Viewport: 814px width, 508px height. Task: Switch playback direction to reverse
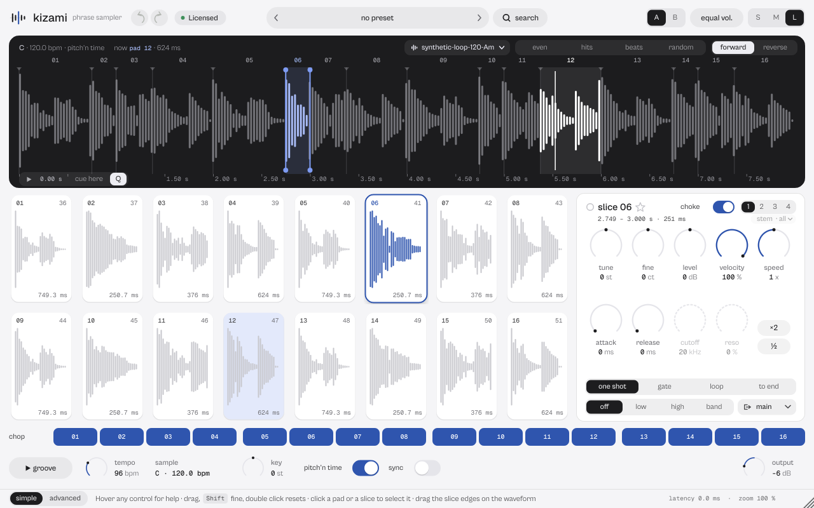[775, 48]
